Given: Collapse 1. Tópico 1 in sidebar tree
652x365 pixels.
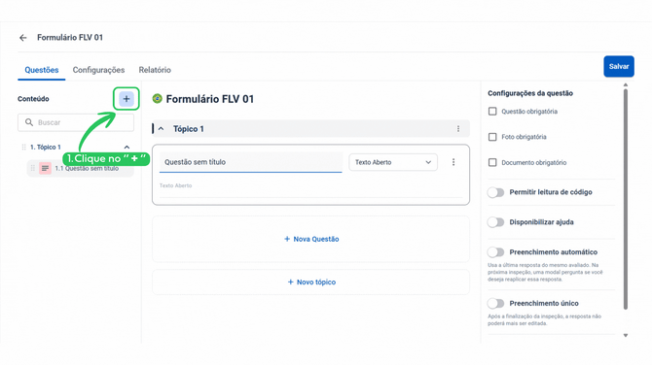Looking at the screenshot, I should (x=127, y=148).
